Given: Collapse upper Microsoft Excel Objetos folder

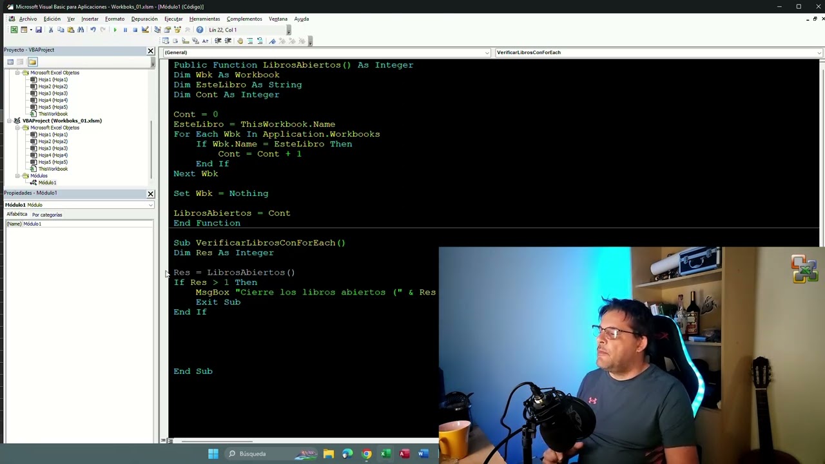Looking at the screenshot, I should click(x=18, y=73).
